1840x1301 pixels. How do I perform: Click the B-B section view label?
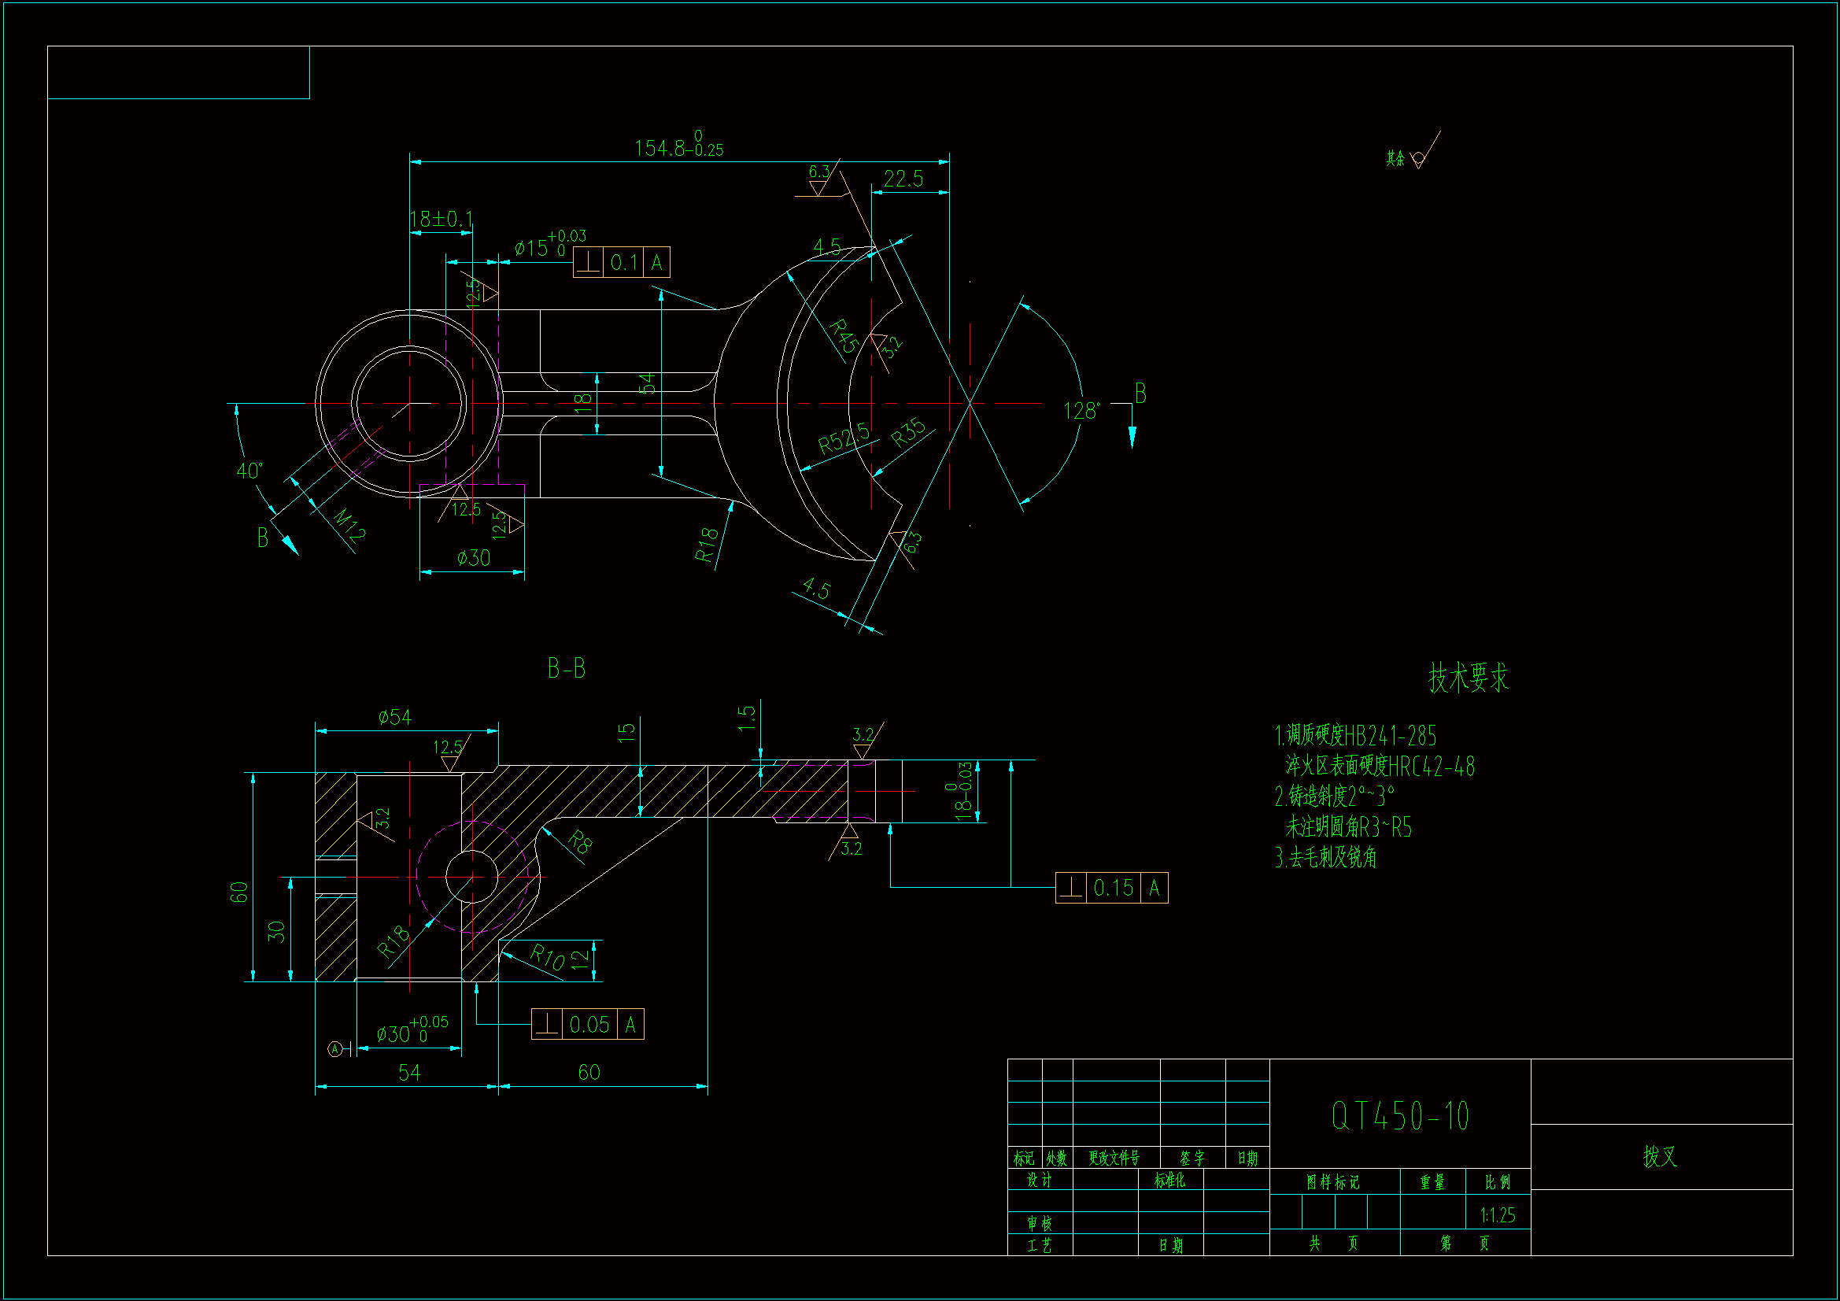(x=567, y=668)
